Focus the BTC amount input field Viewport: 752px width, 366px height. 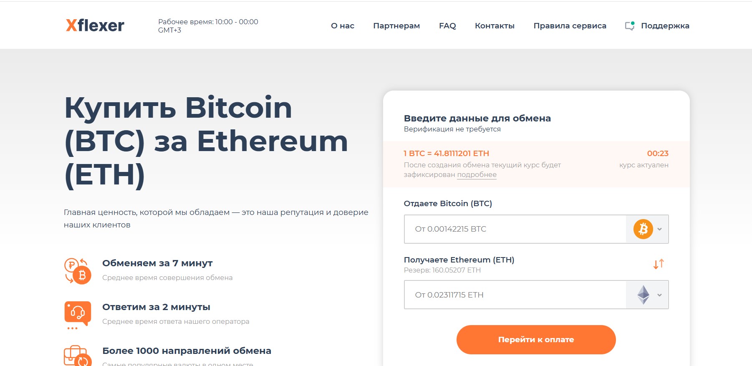(x=515, y=229)
